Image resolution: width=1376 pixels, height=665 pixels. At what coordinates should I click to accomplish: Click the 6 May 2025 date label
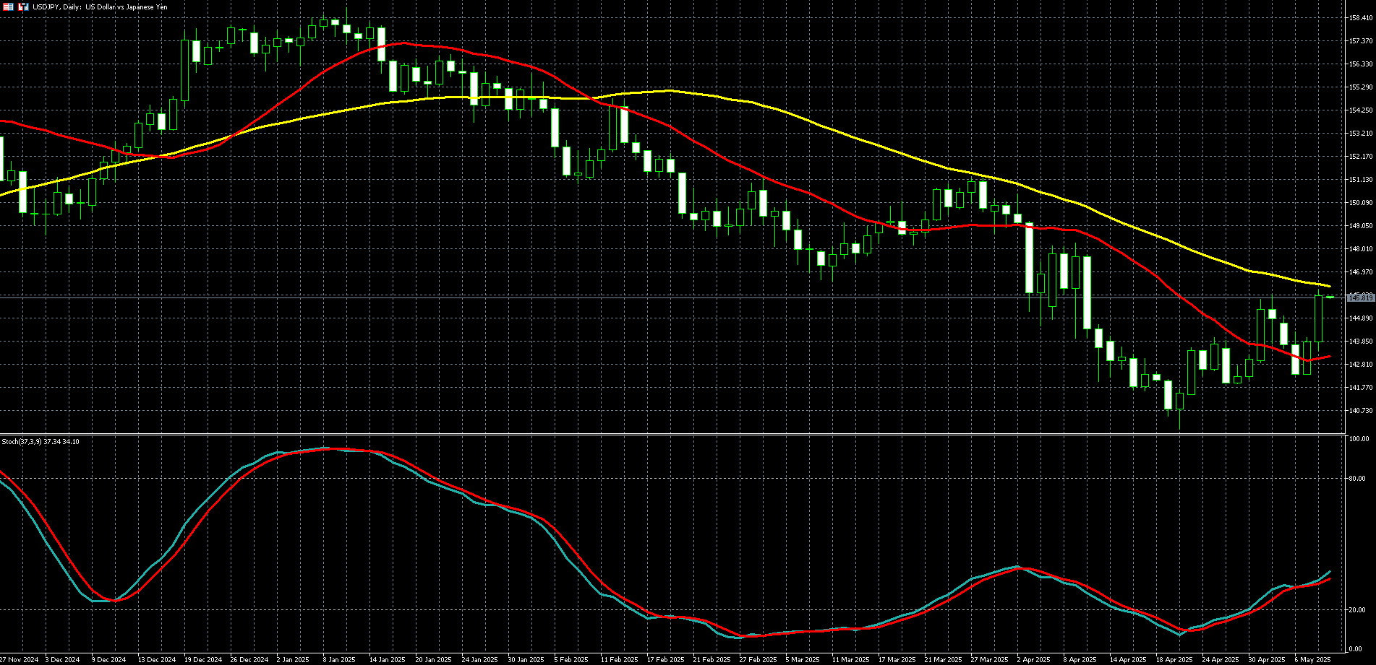pos(1312,659)
